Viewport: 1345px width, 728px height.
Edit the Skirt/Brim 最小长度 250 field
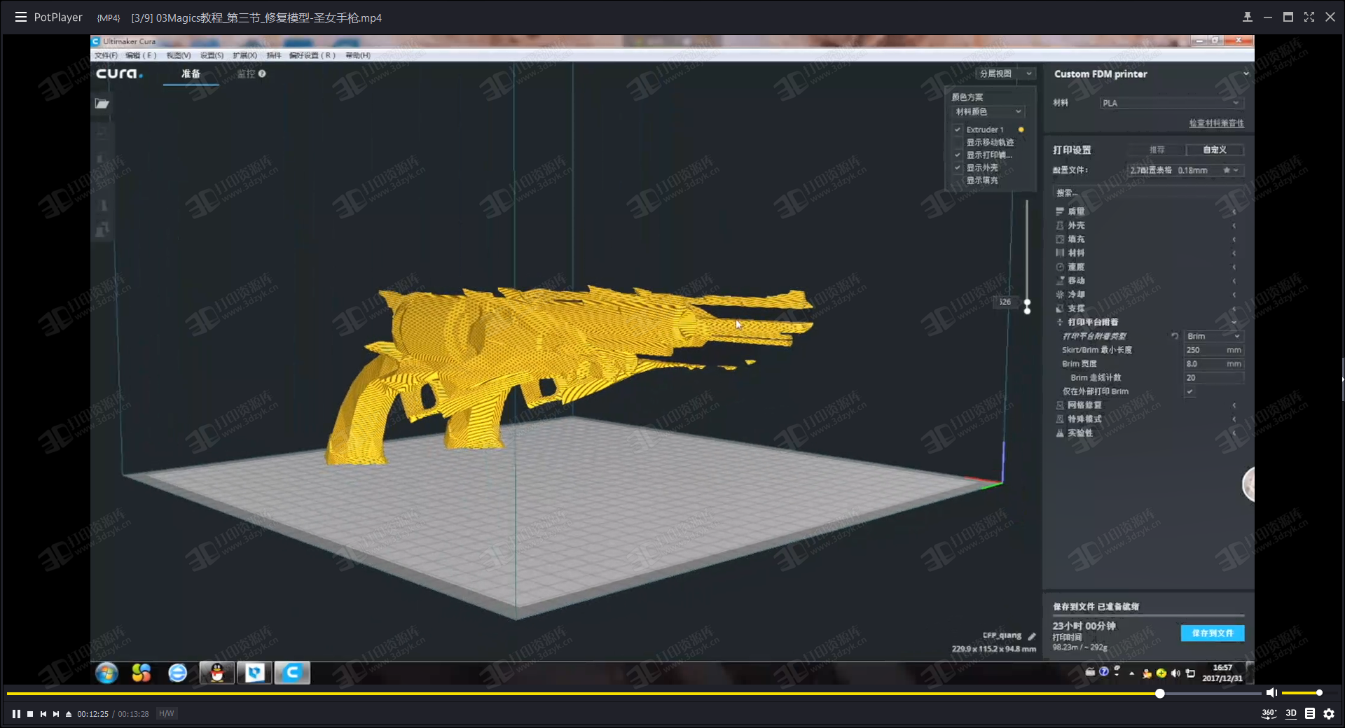1214,350
